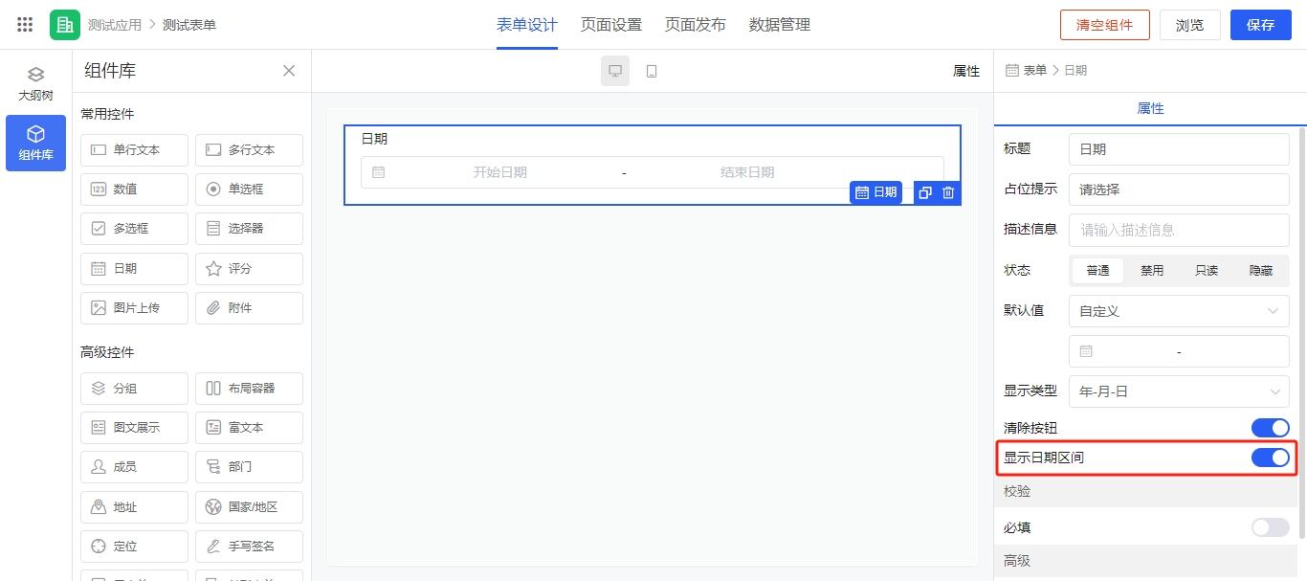Switch to mobile preview icon
This screenshot has height=581, width=1307.
tap(652, 71)
